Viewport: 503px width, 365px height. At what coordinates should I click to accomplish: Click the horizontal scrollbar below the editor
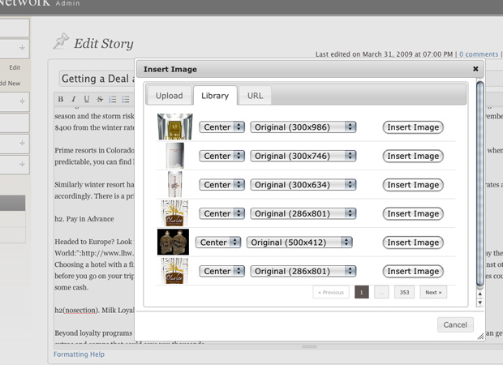pos(309,346)
